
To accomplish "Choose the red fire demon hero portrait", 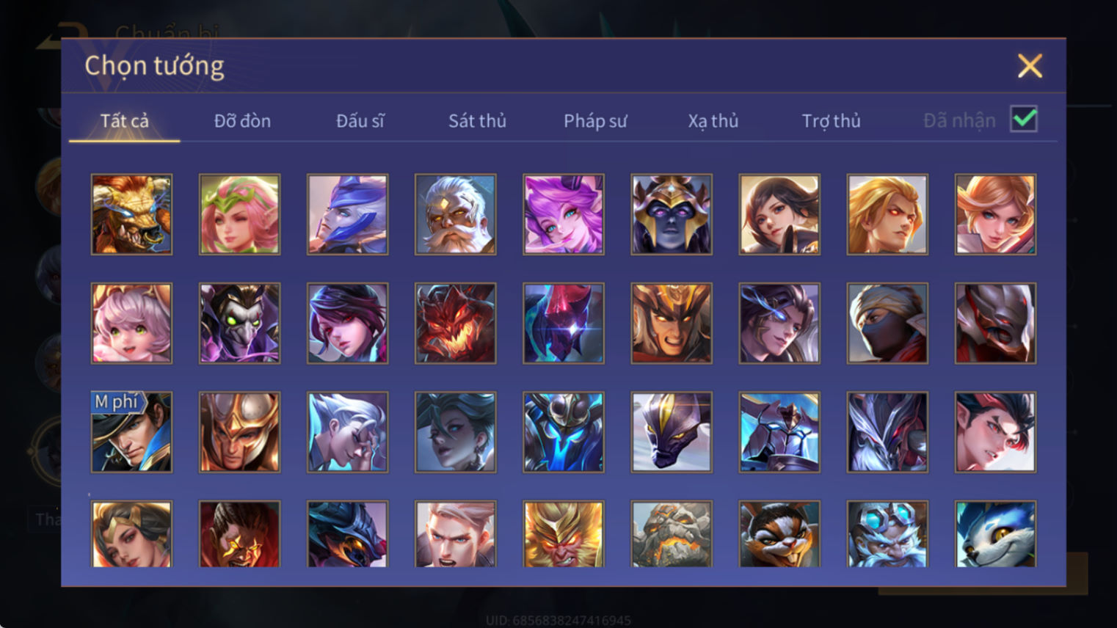I will point(455,323).
